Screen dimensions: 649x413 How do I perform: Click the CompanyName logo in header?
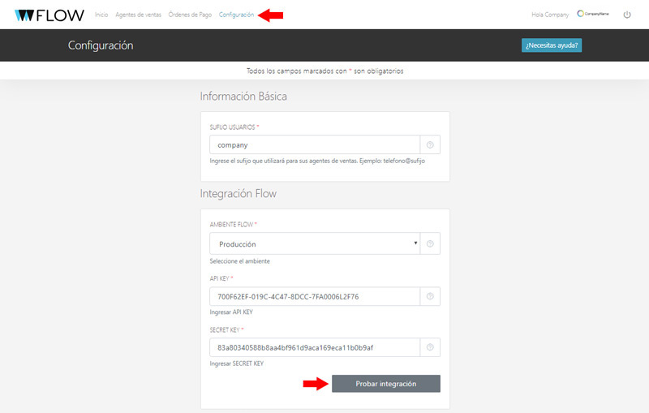(x=593, y=14)
